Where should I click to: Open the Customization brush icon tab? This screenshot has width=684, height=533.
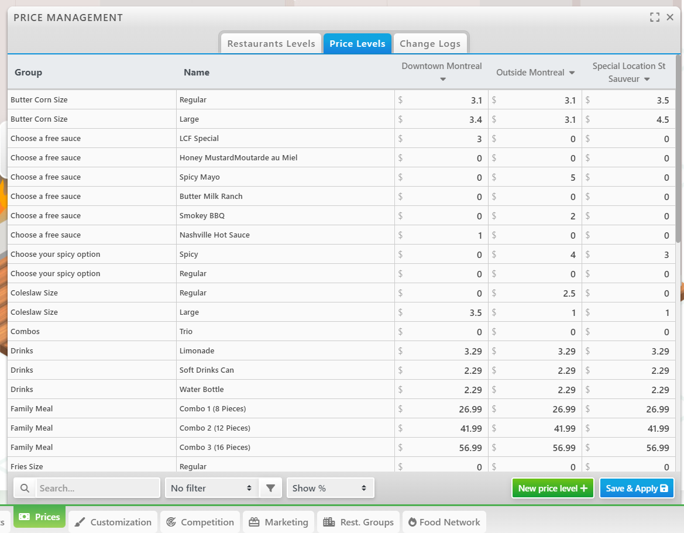pos(113,522)
